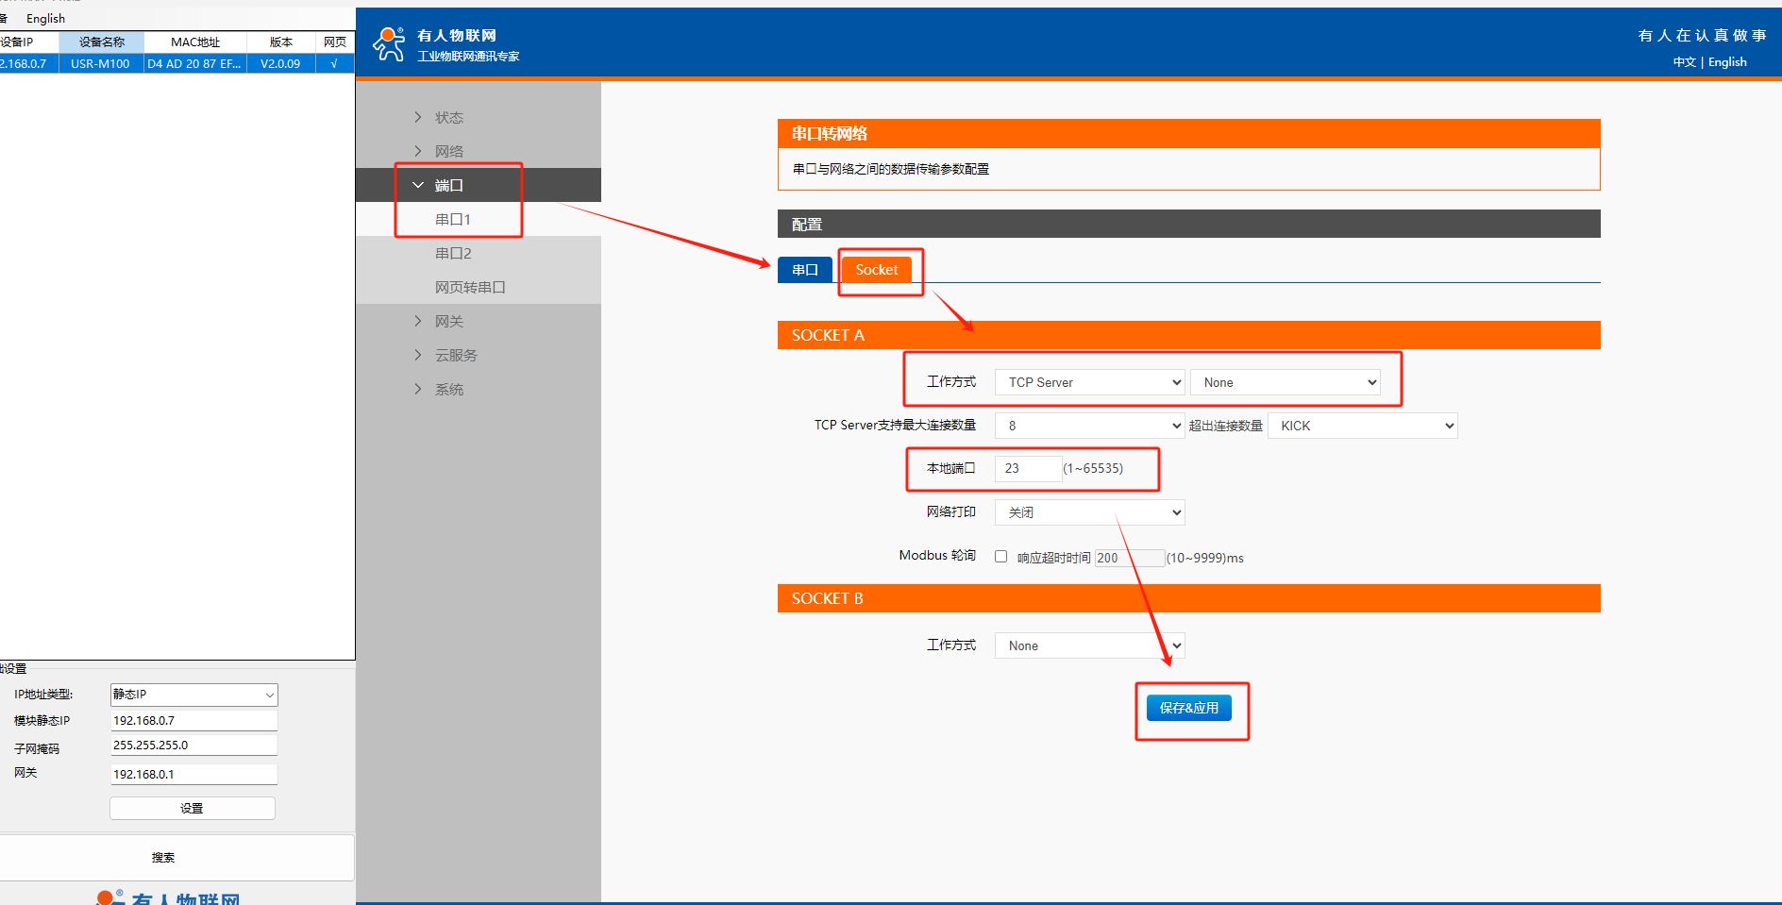Open the TCP Server 工作方式 dropdown
The image size is (1782, 905).
[1089, 382]
